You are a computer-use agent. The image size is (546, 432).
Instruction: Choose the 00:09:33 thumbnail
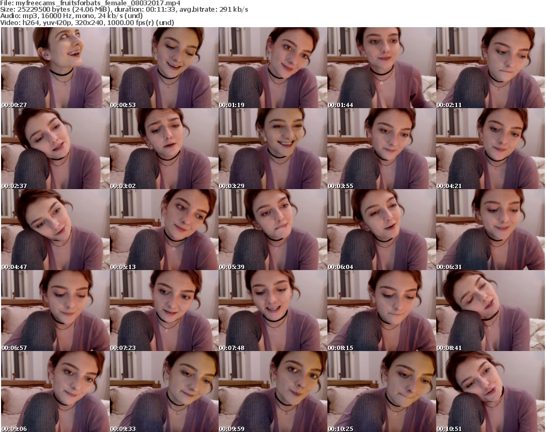click(164, 392)
